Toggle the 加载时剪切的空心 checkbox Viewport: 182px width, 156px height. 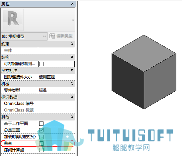41,137
